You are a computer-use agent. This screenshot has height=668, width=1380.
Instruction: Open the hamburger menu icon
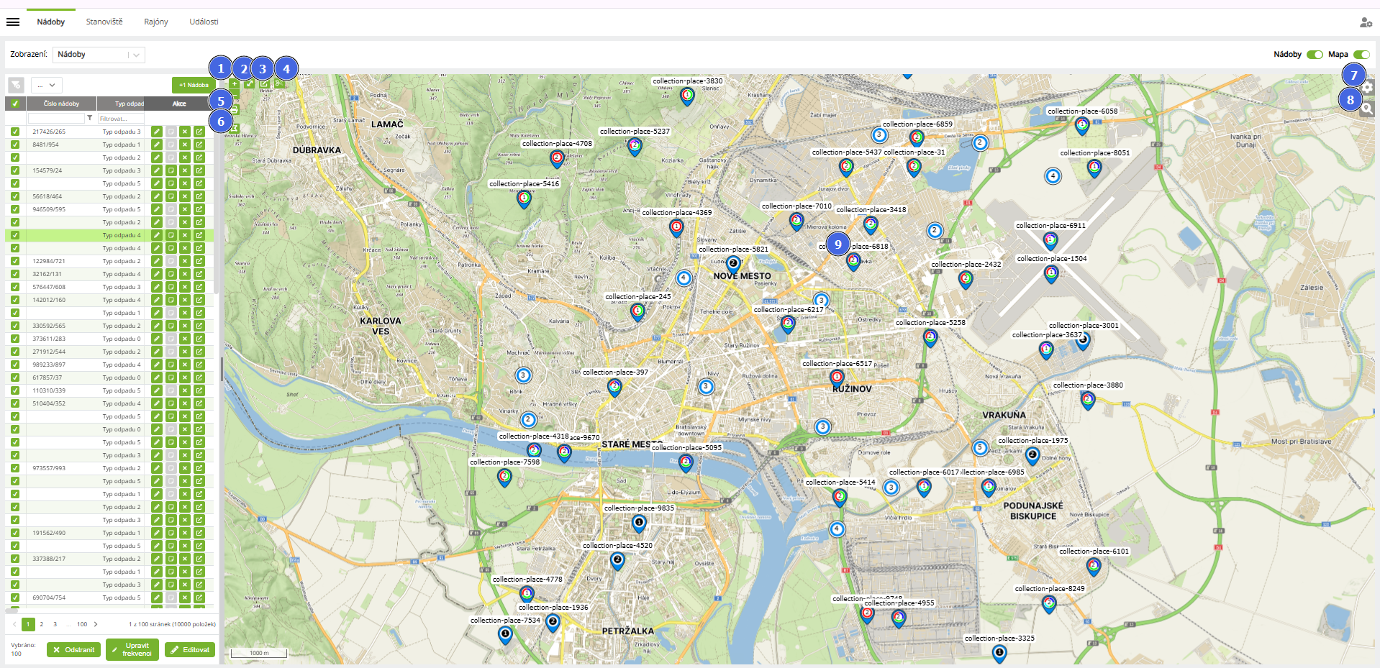click(x=13, y=22)
